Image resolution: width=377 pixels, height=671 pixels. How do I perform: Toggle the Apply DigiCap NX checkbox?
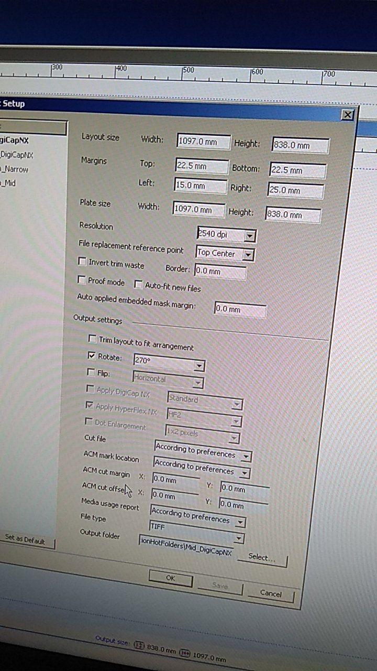click(x=90, y=389)
